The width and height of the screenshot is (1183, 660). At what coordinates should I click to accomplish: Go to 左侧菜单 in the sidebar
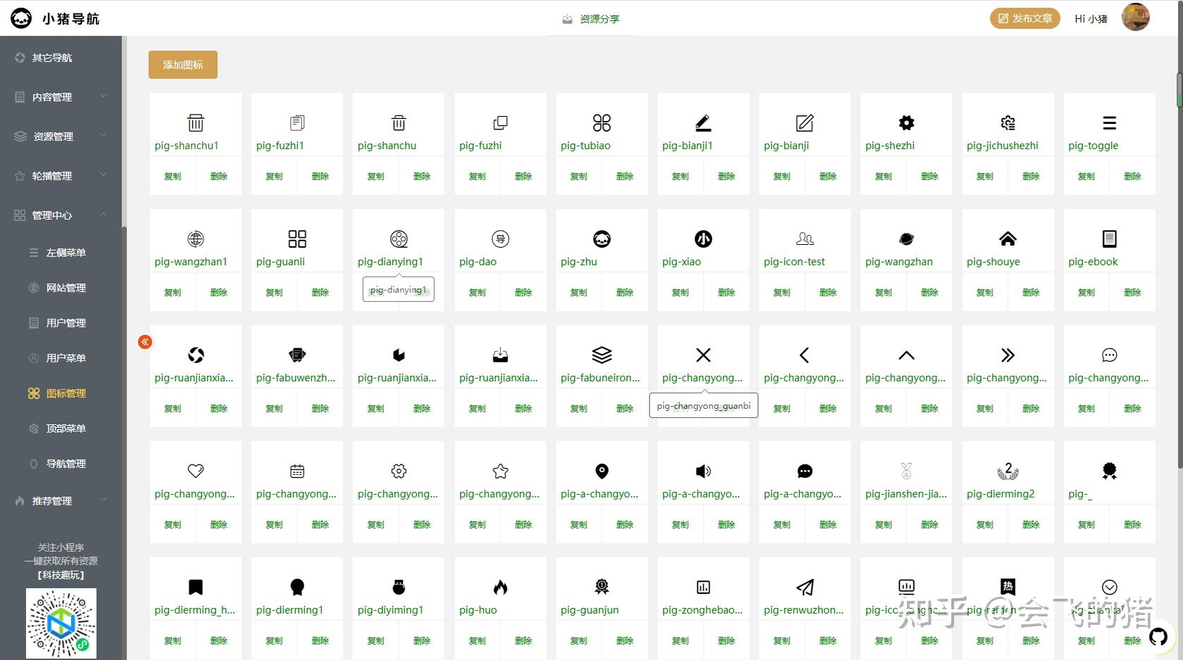(x=61, y=253)
